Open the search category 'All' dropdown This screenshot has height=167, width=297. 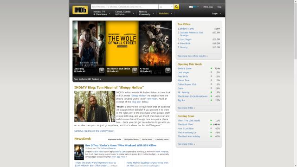pos(166,7)
